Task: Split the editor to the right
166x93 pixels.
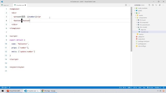Action: click(x=126, y=5)
